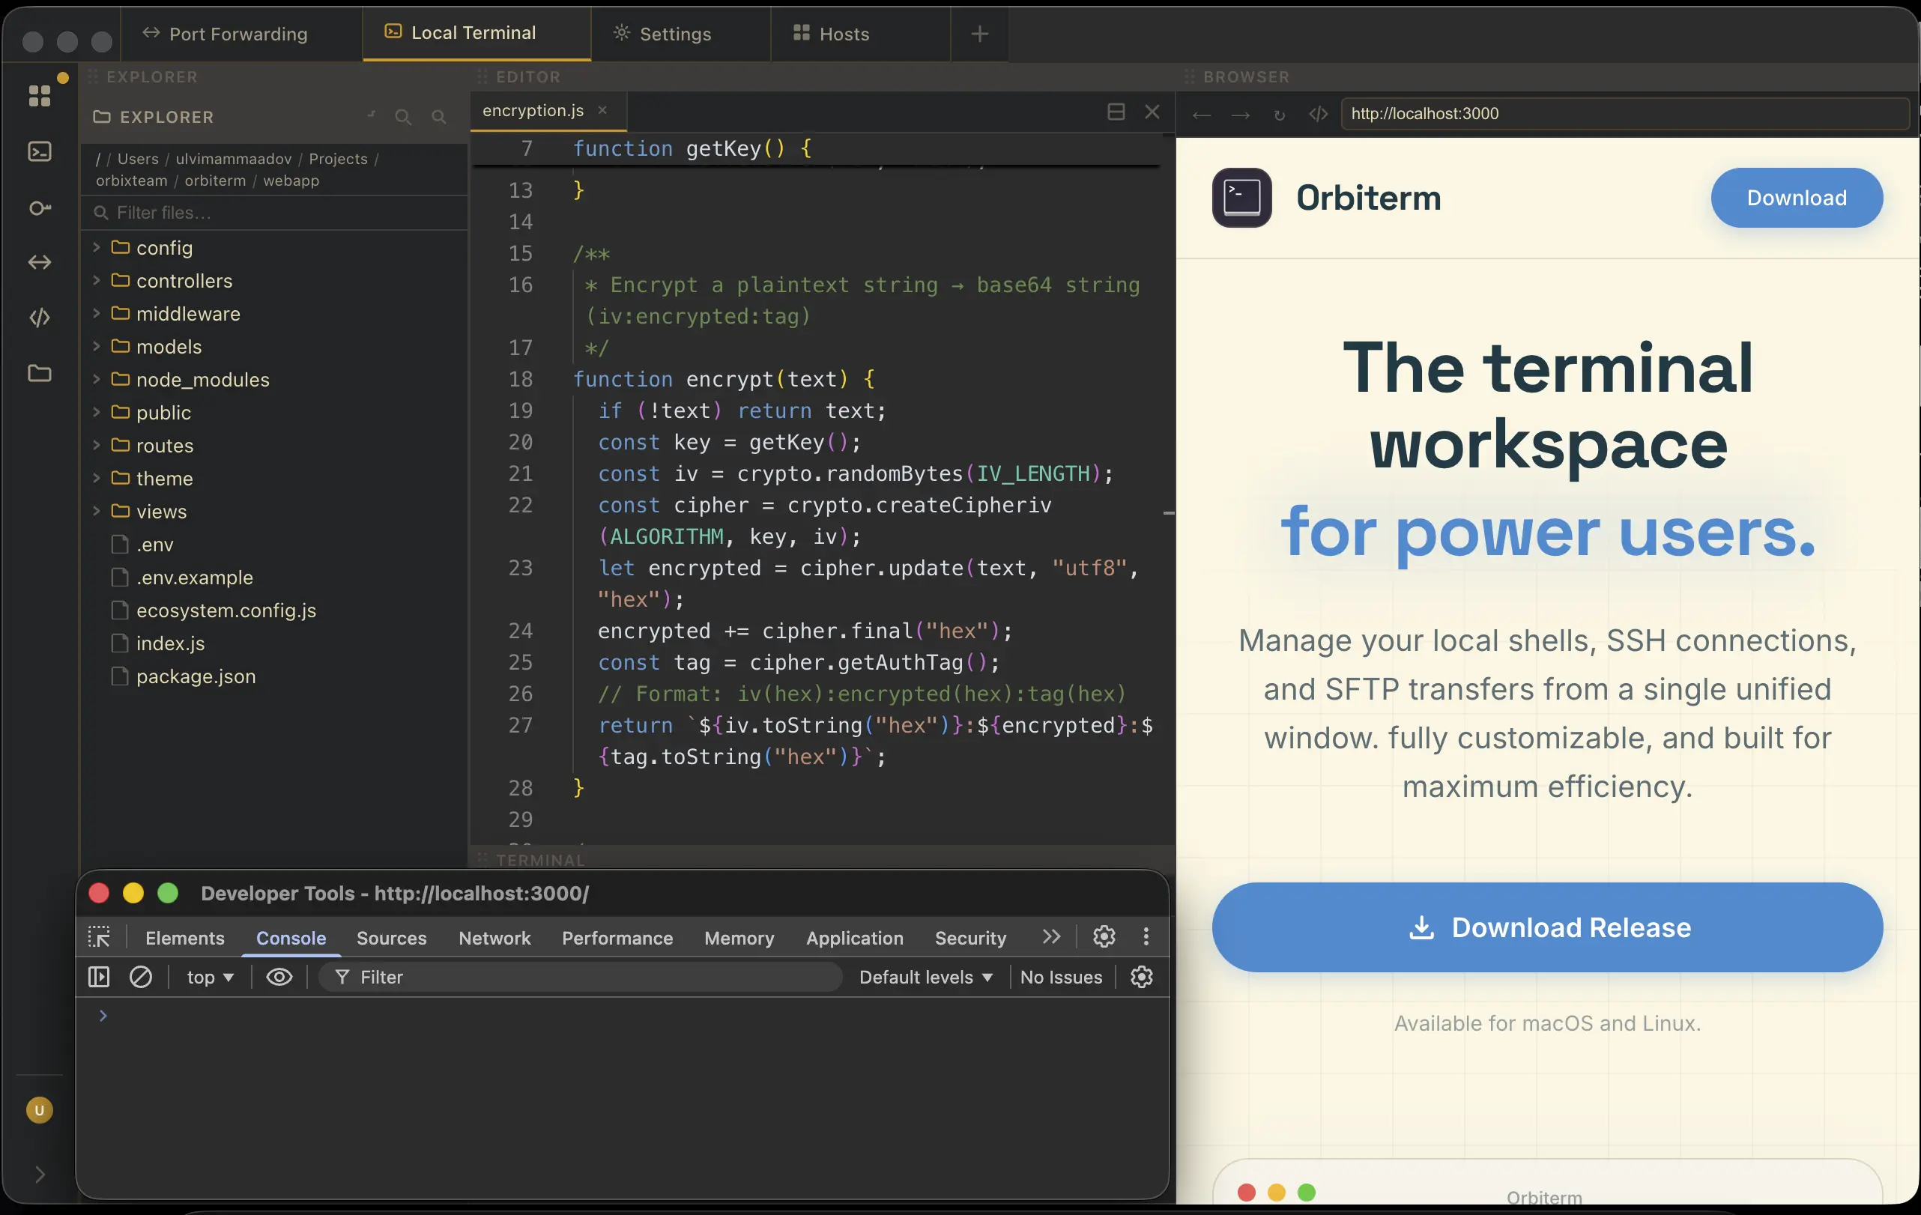This screenshot has height=1215, width=1921.
Task: Expand the theme folder
Action: pyautogui.click(x=97, y=478)
